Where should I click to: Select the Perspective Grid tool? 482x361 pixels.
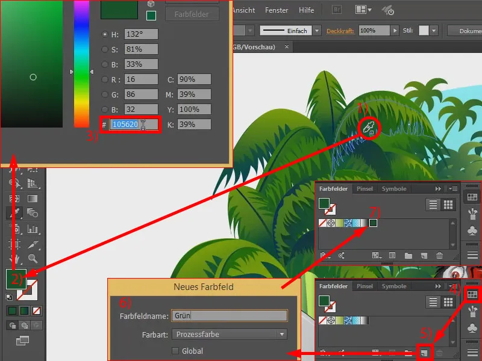click(33, 184)
